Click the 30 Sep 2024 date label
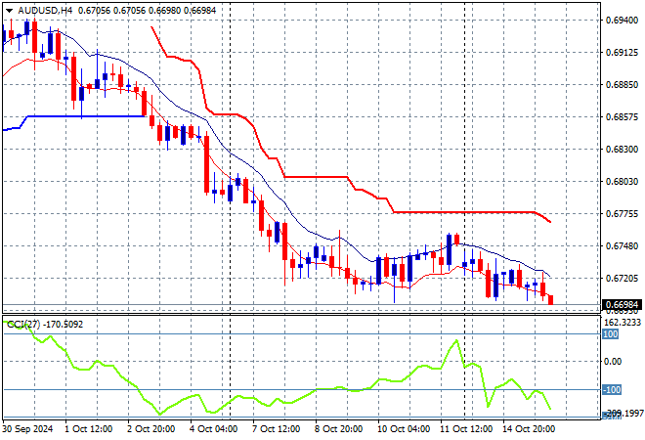 (27, 429)
